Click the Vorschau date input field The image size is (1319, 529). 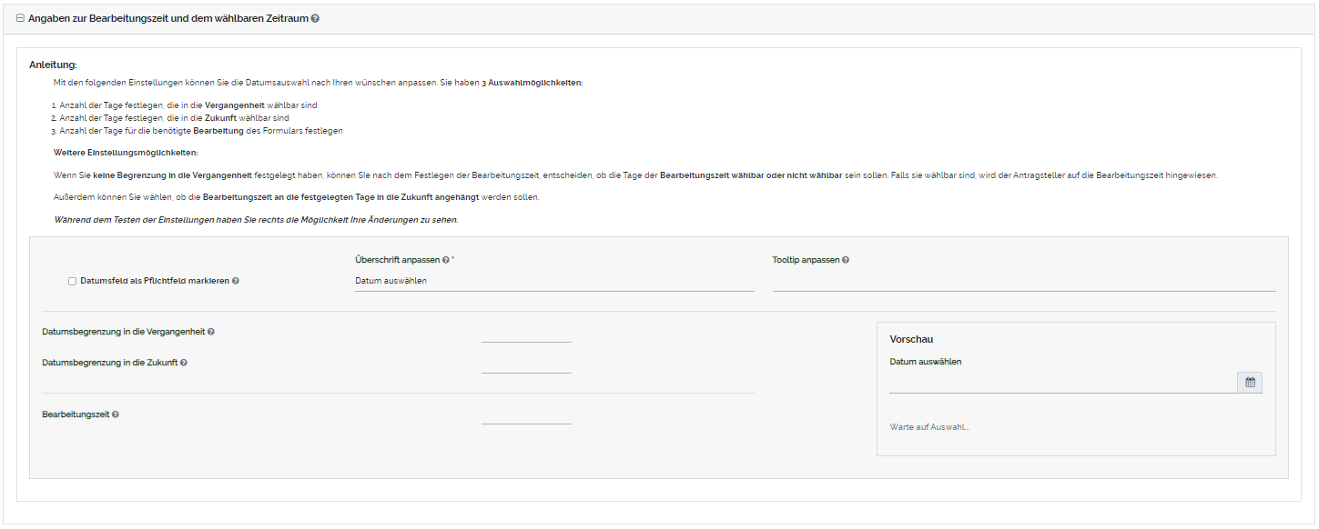(x=1062, y=383)
